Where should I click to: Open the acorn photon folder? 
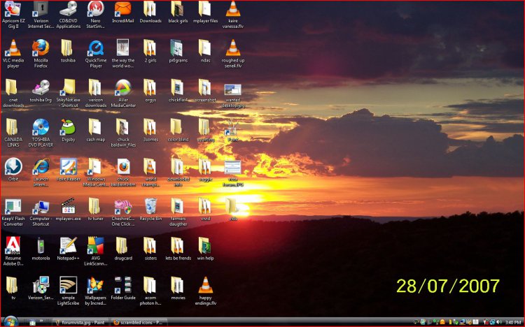coord(150,291)
